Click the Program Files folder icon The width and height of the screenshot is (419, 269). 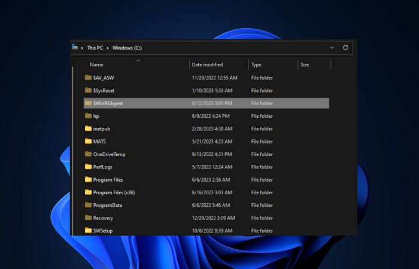tap(88, 179)
